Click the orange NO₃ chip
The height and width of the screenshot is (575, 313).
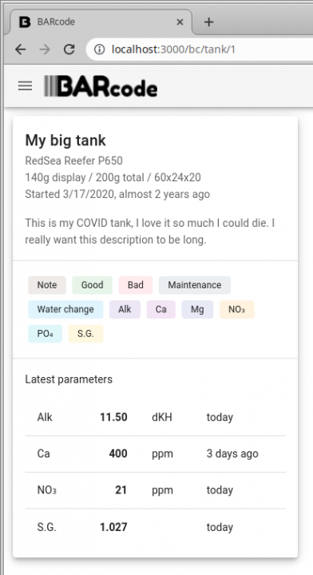(237, 309)
